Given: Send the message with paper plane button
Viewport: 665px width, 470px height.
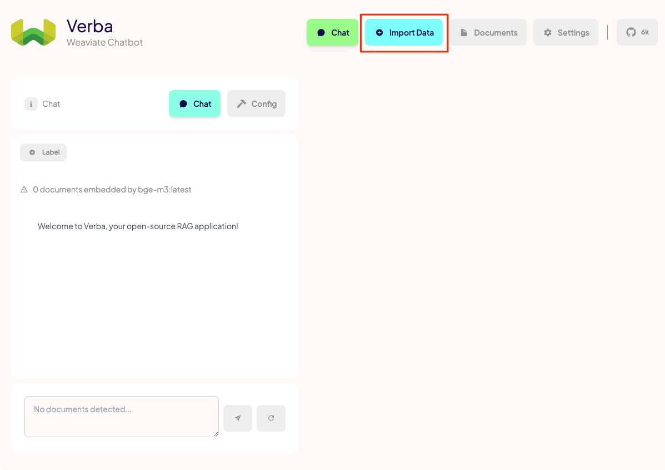Looking at the screenshot, I should [x=238, y=418].
